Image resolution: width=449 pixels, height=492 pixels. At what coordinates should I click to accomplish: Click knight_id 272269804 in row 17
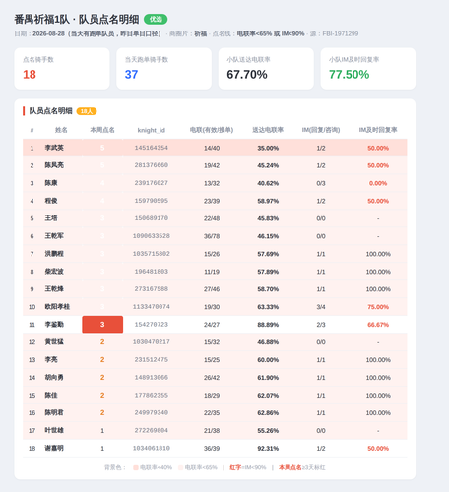(x=152, y=430)
